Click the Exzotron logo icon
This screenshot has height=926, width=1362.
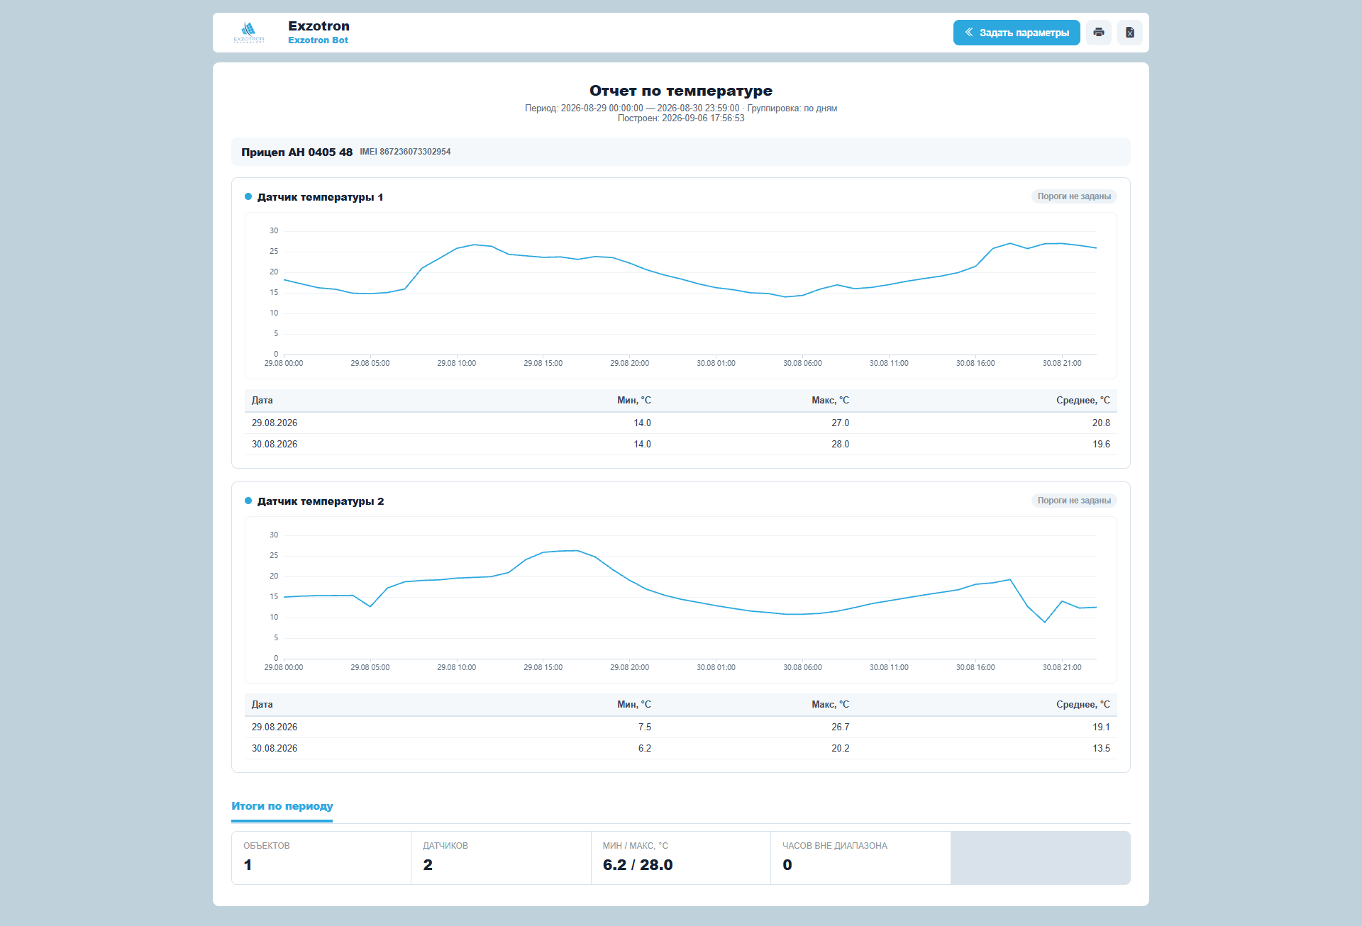(249, 33)
